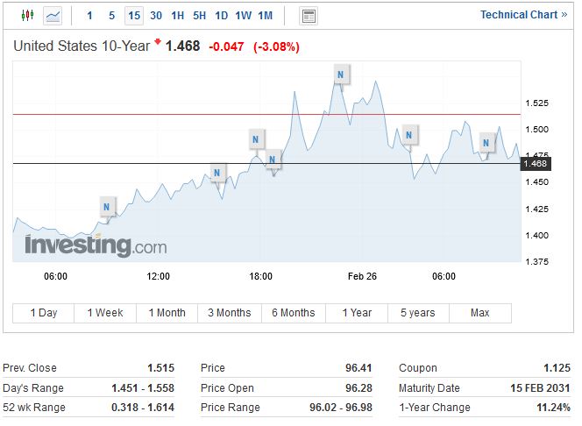This screenshot has height=426, width=582.
Task: Set interval to 1M in toolbar
Action: 266,16
